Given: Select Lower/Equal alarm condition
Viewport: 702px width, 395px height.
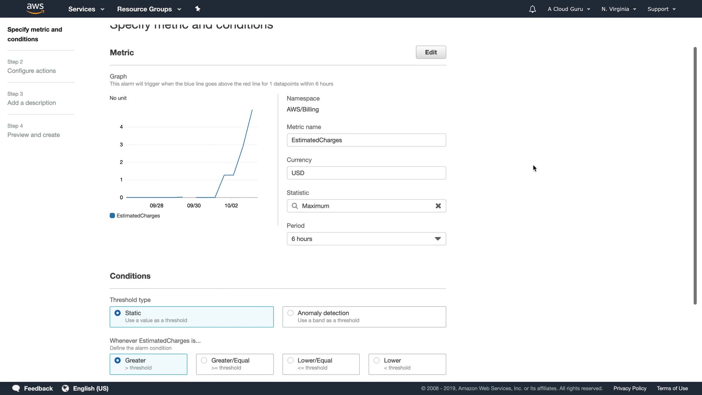Looking at the screenshot, I should coord(291,361).
